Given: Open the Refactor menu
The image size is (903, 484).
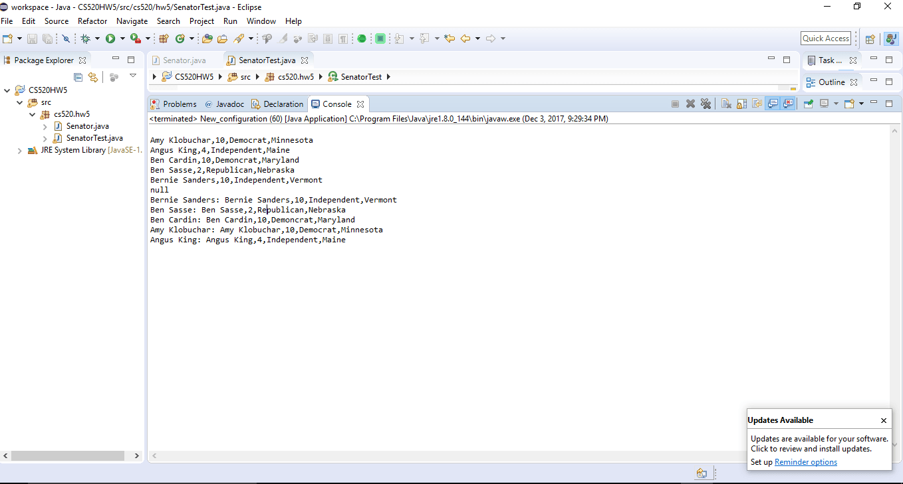Looking at the screenshot, I should (x=92, y=21).
